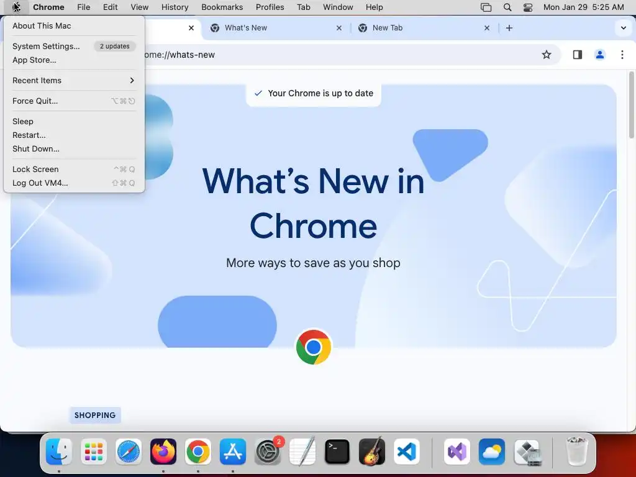
Task: Click the page vertical scrollbar
Action: (x=631, y=106)
